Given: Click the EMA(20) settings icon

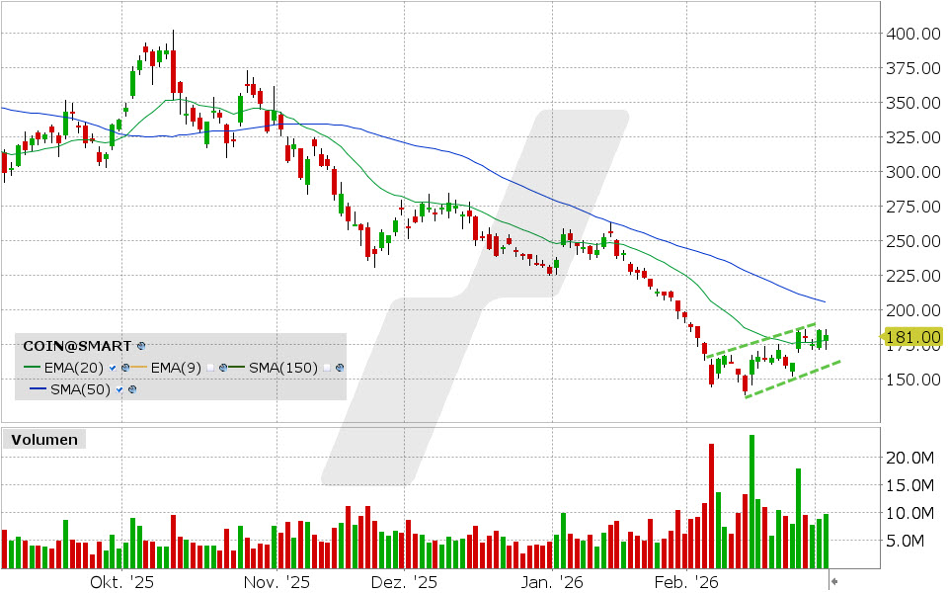Looking at the screenshot, I should tap(125, 368).
